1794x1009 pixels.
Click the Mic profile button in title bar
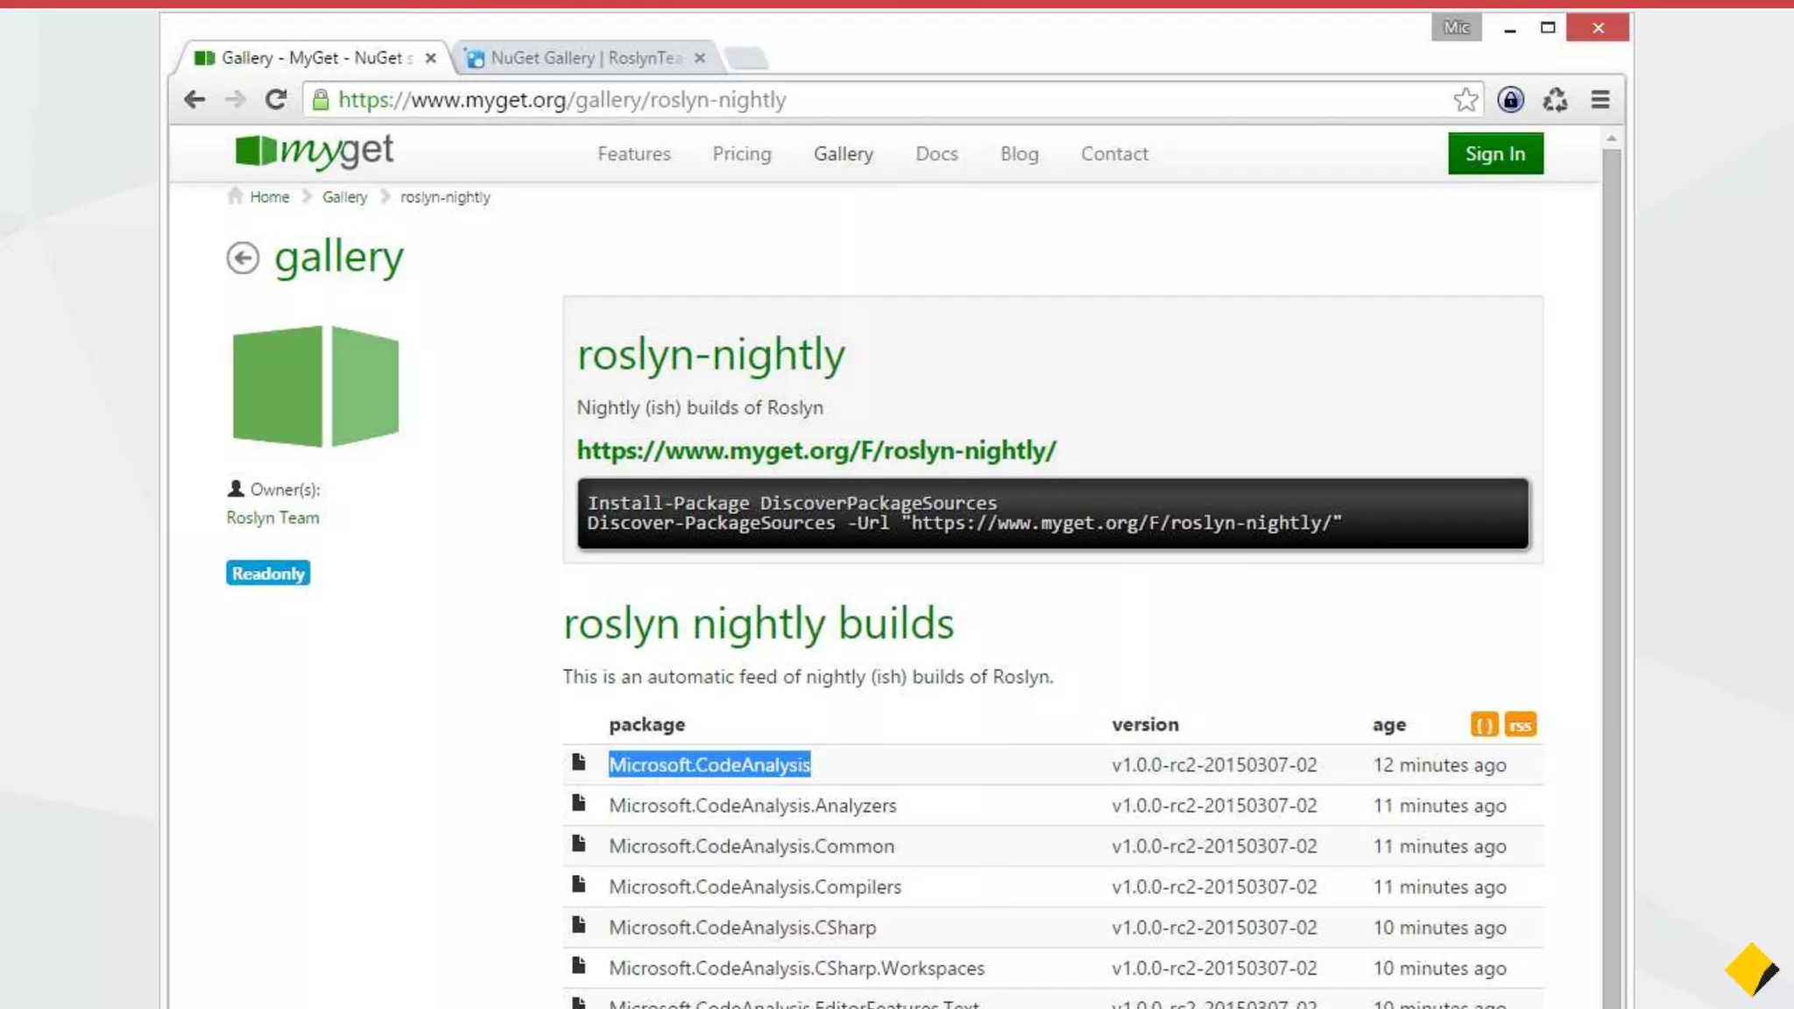(1456, 28)
